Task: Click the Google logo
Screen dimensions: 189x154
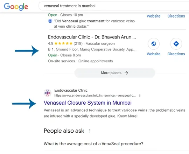Action: (x=16, y=7)
